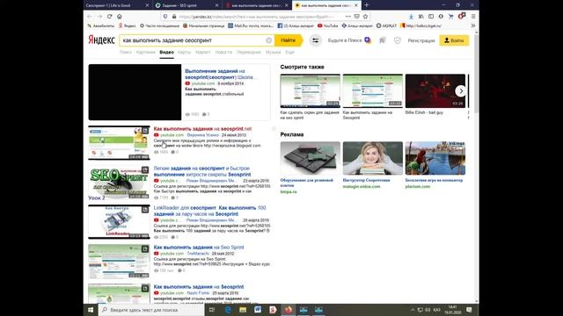Open result Выполнение заданий на seosprint
The height and width of the screenshot is (316, 563).
[x=219, y=74]
